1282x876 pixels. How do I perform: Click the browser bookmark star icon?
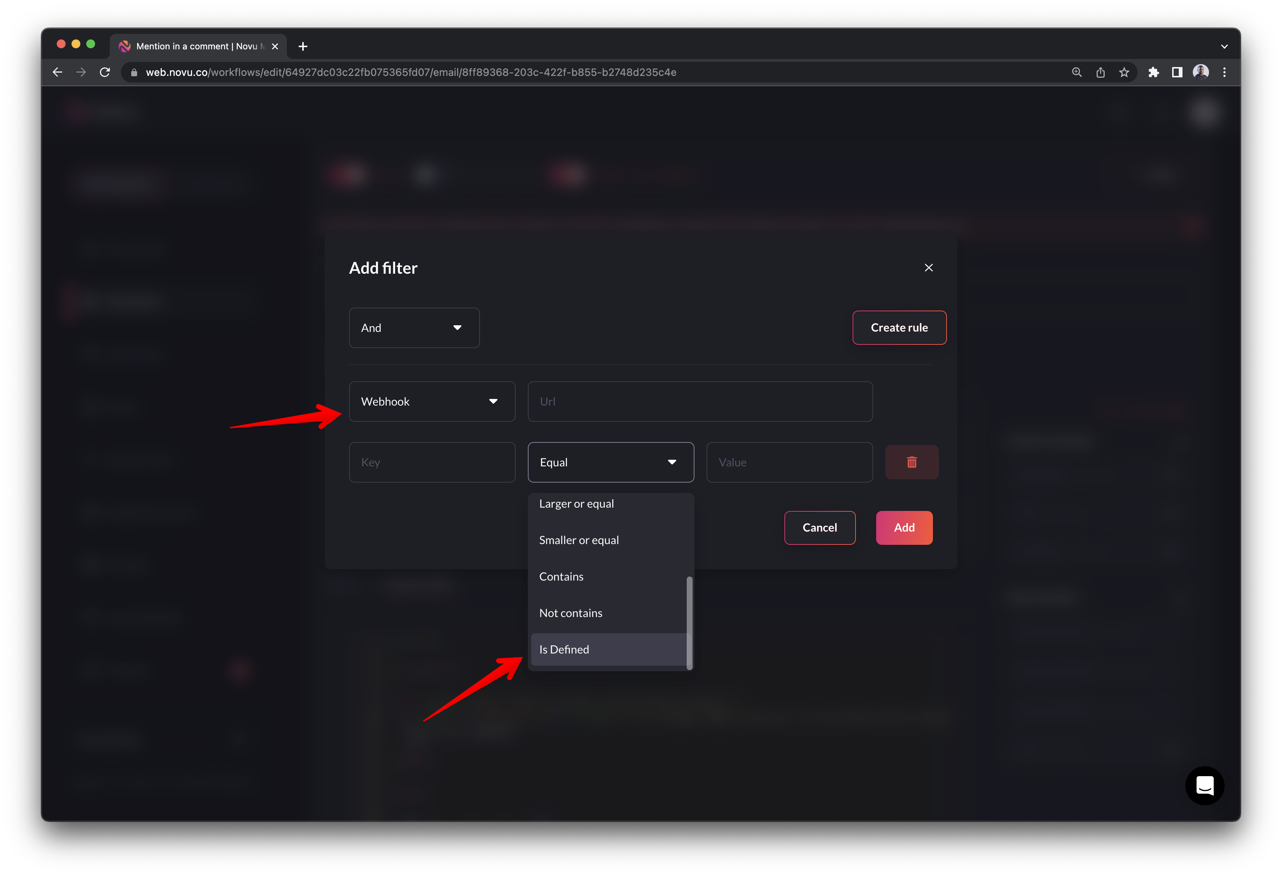pyautogui.click(x=1125, y=72)
